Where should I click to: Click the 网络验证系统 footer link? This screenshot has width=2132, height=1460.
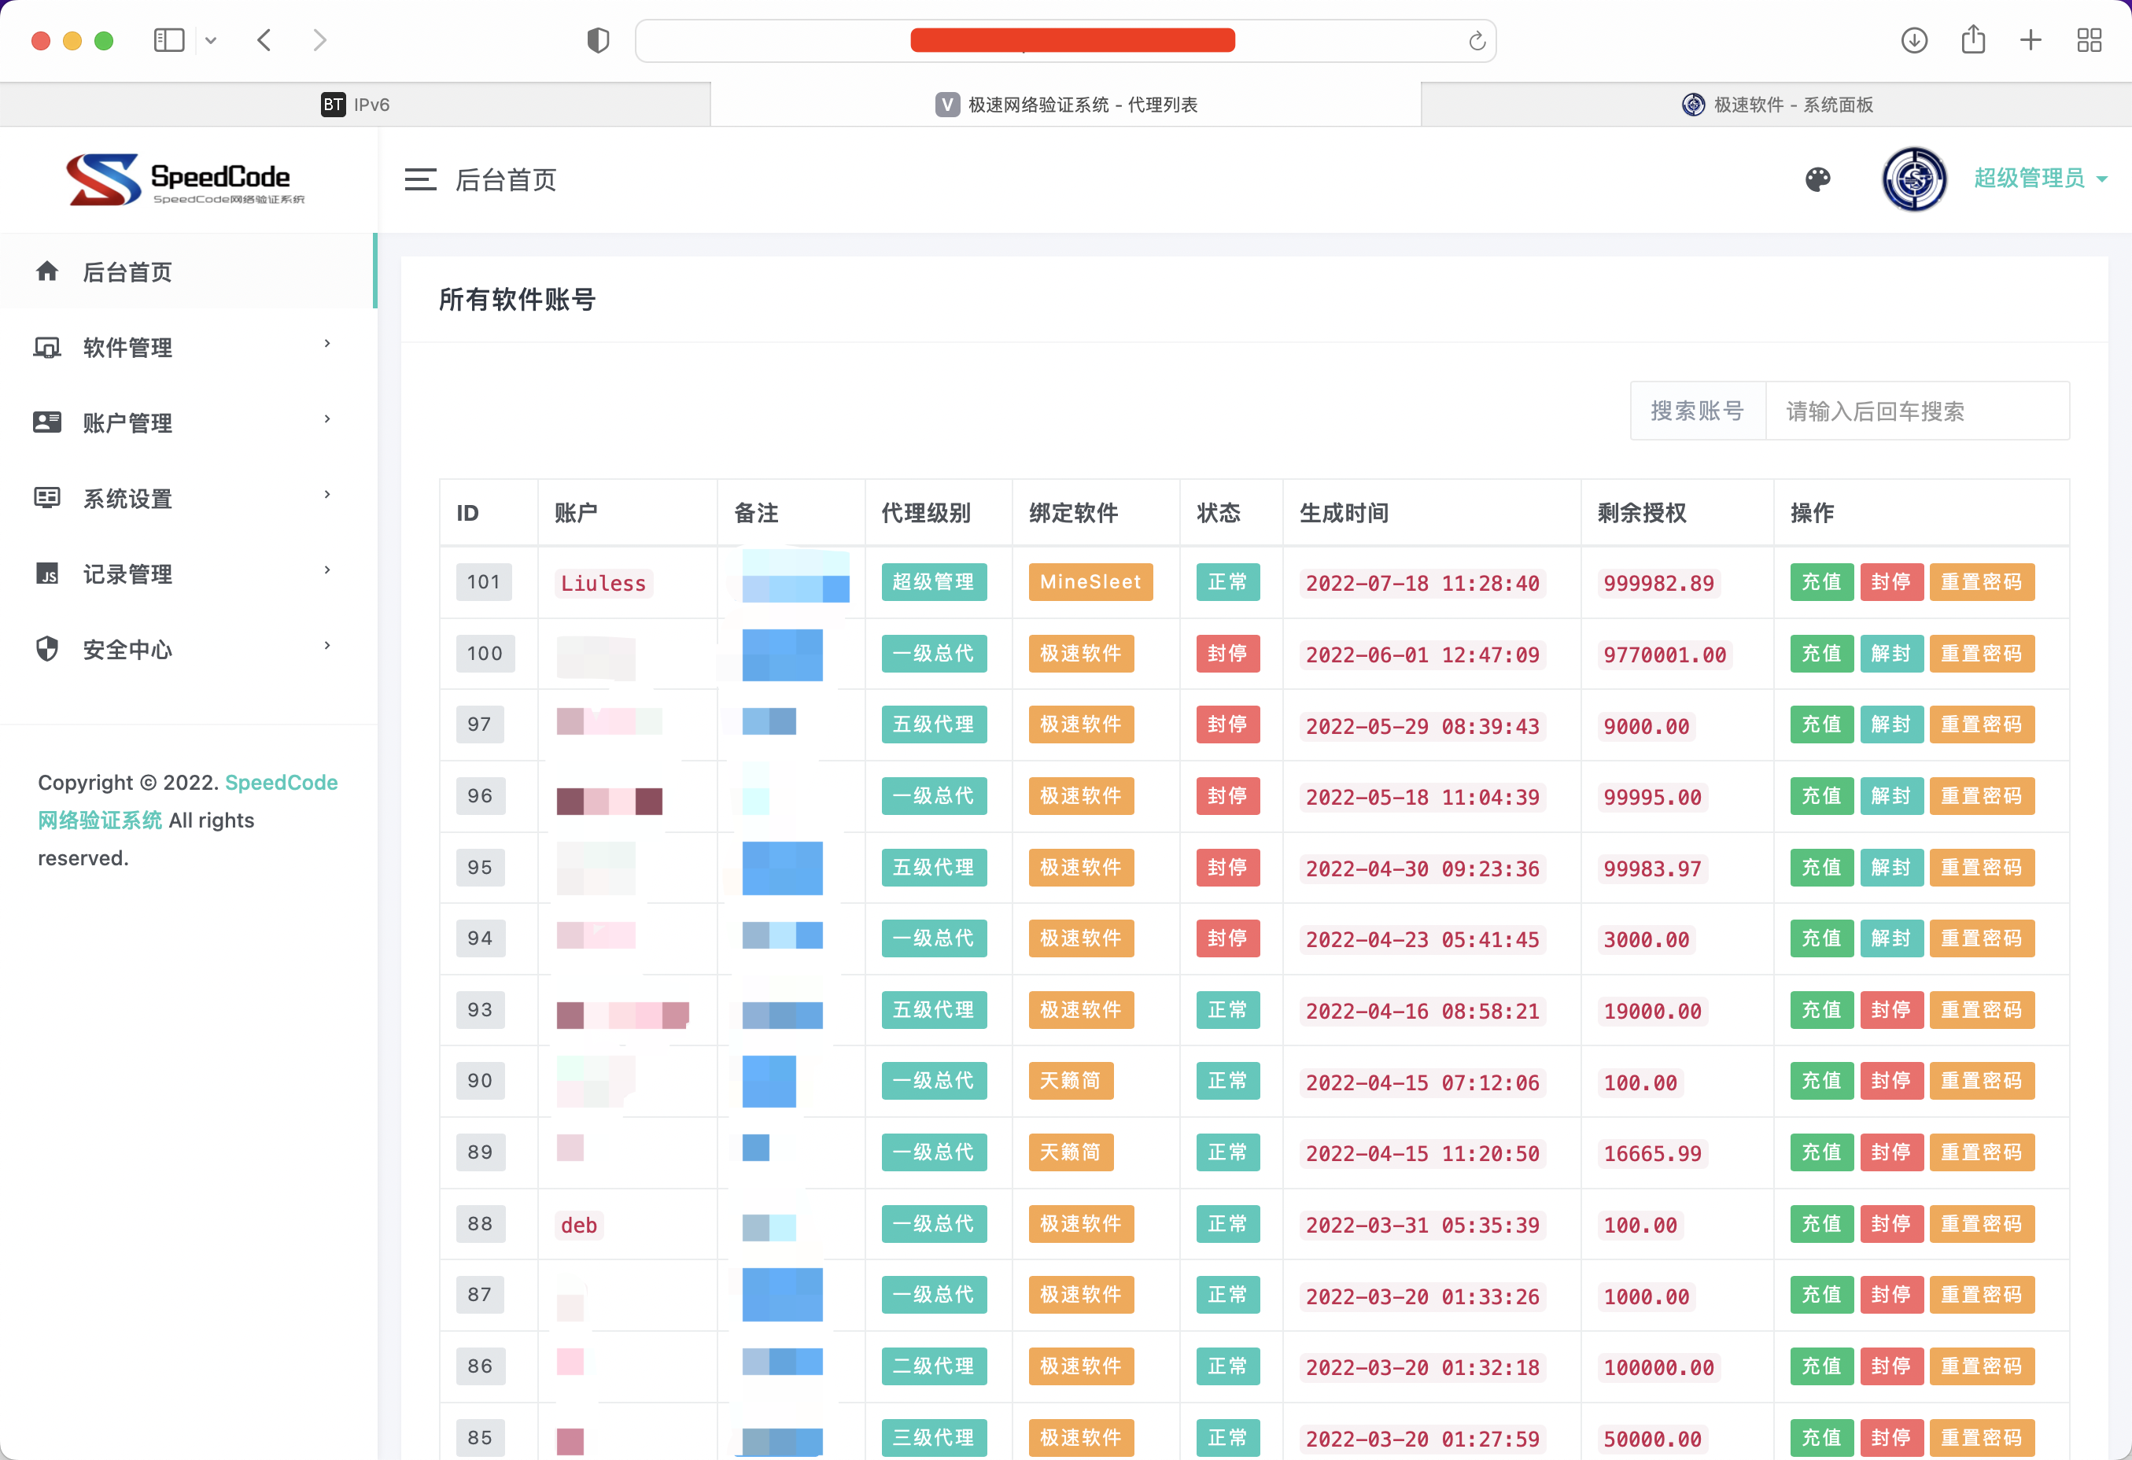pyautogui.click(x=99, y=820)
